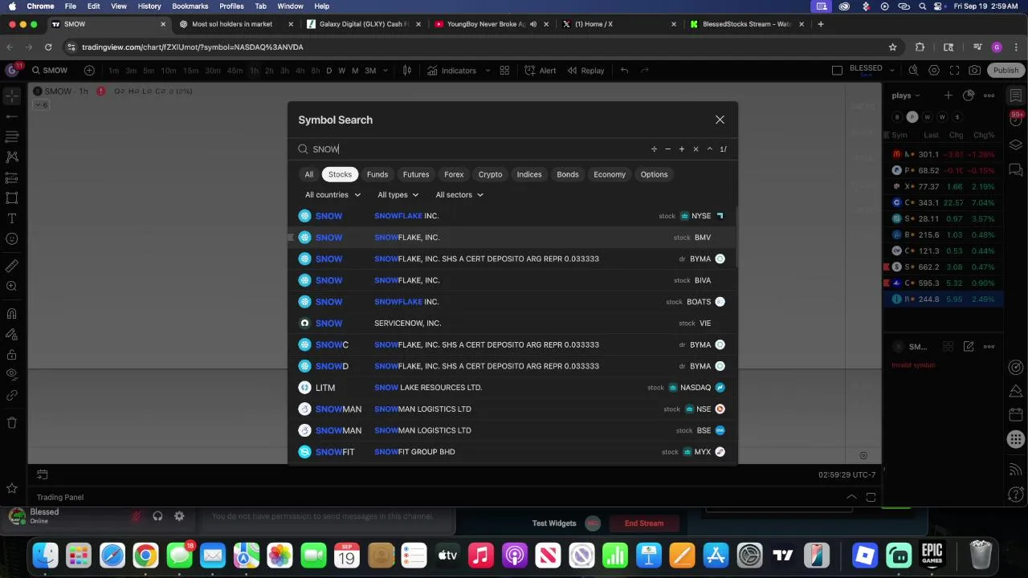Select the crosshair cursor tool in left toolbar
This screenshot has width=1028, height=578.
click(x=12, y=96)
